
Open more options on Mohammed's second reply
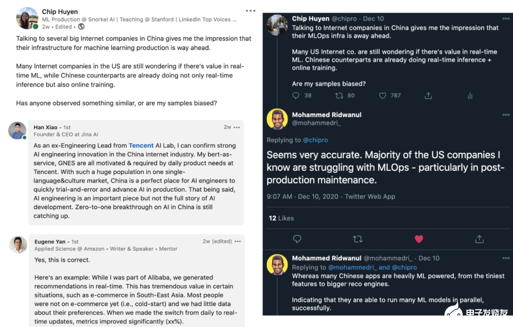(x=506, y=258)
